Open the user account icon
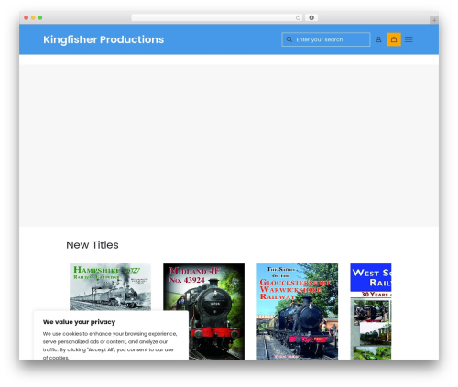Image resolution: width=458 pixels, height=387 pixels. (x=378, y=39)
